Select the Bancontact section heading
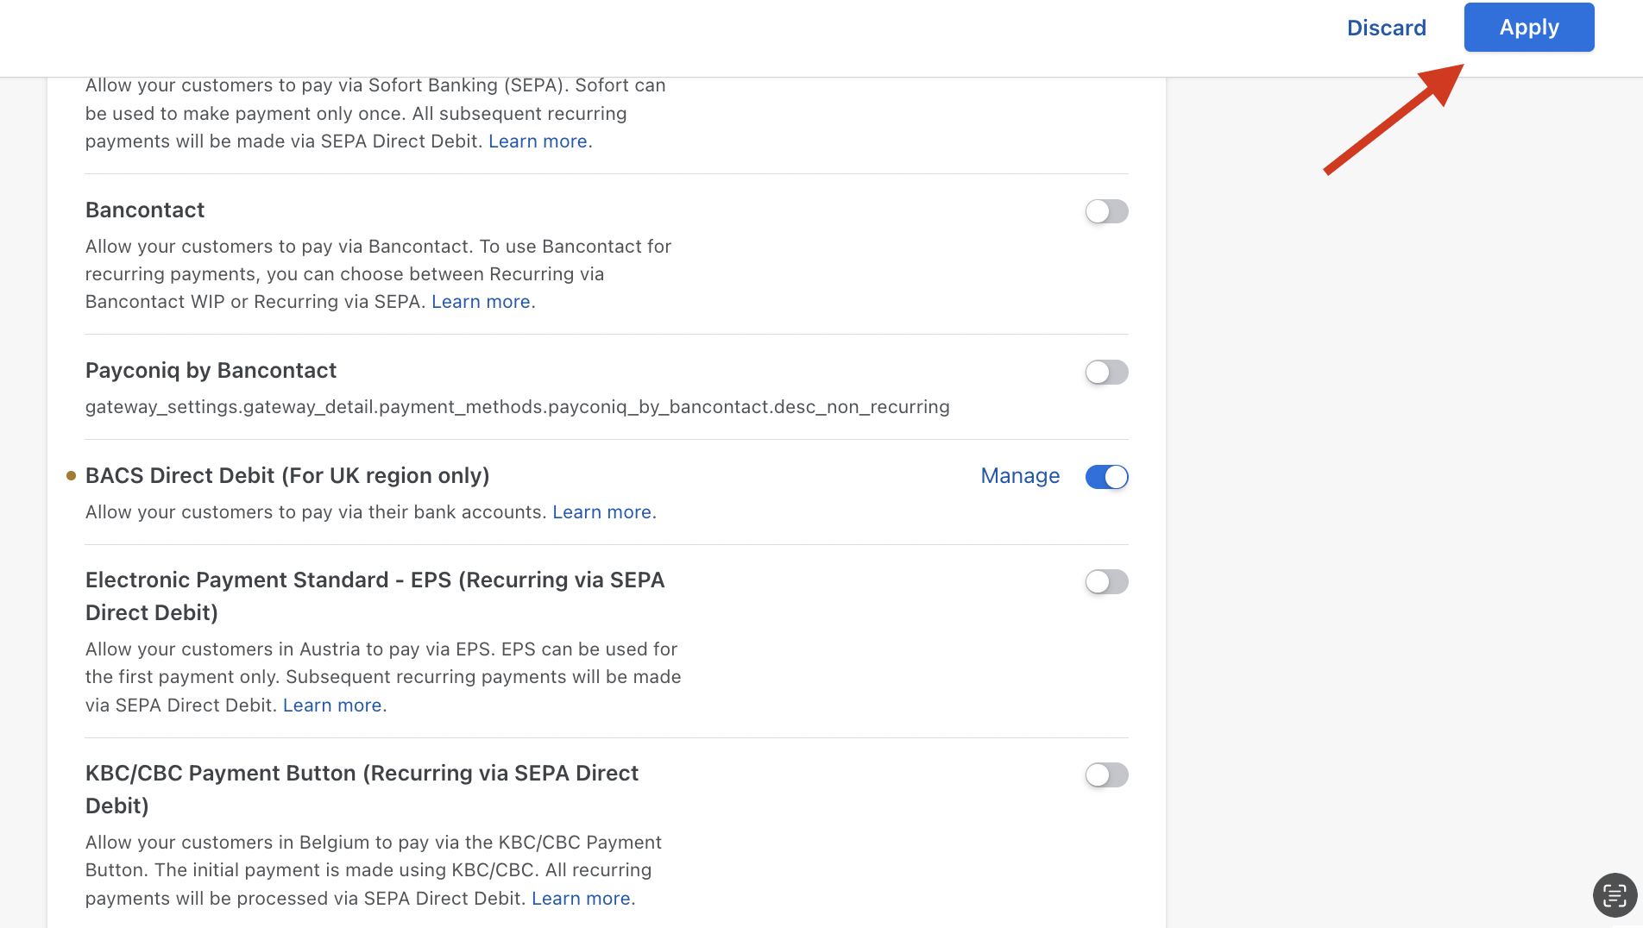This screenshot has width=1643, height=928. pyautogui.click(x=145, y=210)
